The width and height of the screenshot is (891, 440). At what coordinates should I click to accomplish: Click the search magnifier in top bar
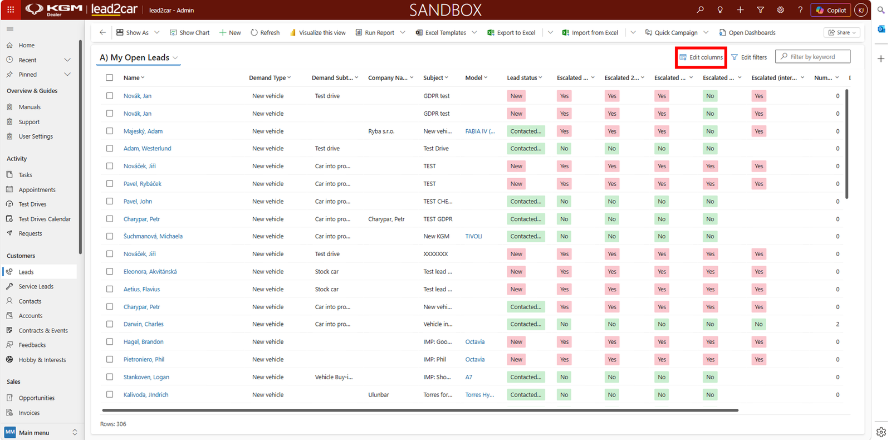click(x=700, y=9)
